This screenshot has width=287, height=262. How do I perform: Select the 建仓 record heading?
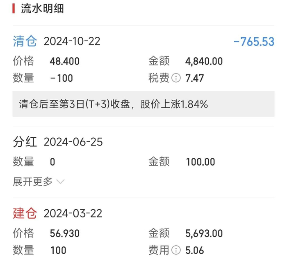click(x=25, y=213)
